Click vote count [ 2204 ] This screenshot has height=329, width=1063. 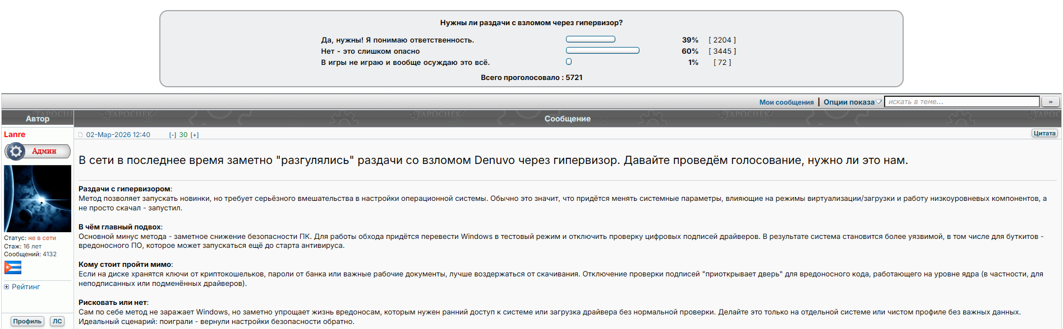point(722,40)
